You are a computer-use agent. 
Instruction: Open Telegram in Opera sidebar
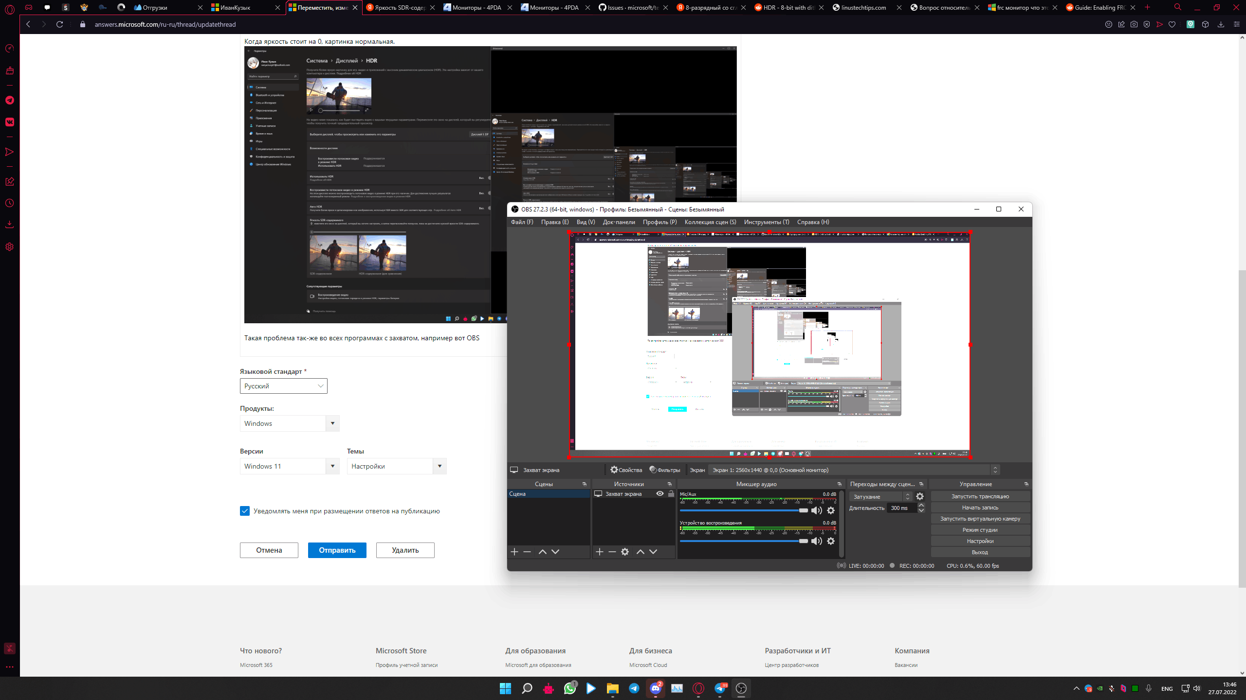(10, 100)
